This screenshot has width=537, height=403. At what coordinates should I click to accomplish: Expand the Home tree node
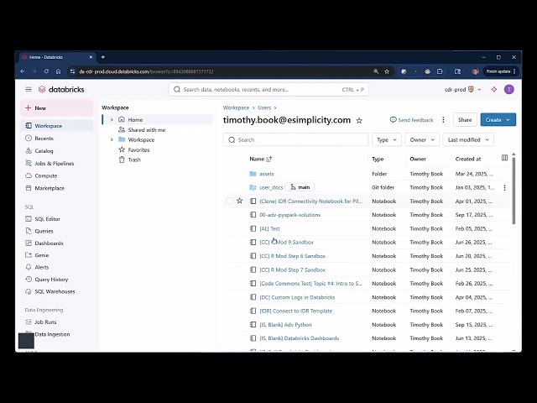112,119
